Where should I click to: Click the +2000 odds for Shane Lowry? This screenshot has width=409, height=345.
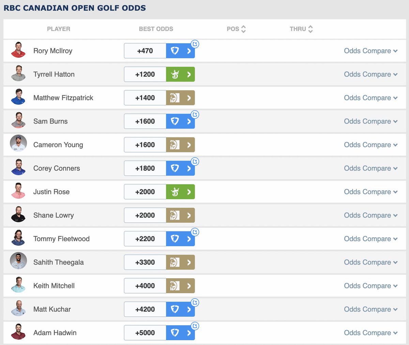click(145, 215)
